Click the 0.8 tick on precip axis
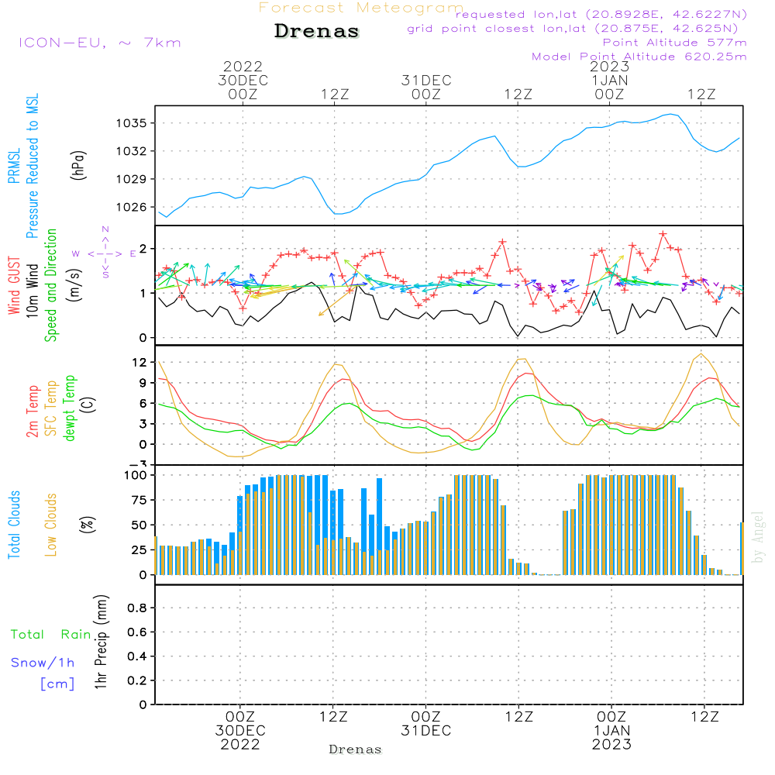The width and height of the screenshot is (775, 775). (x=137, y=608)
